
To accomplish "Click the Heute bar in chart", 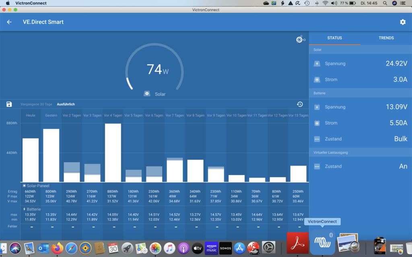I will [31, 160].
